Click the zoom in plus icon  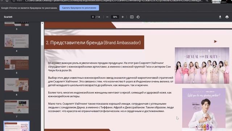[x=123, y=17]
